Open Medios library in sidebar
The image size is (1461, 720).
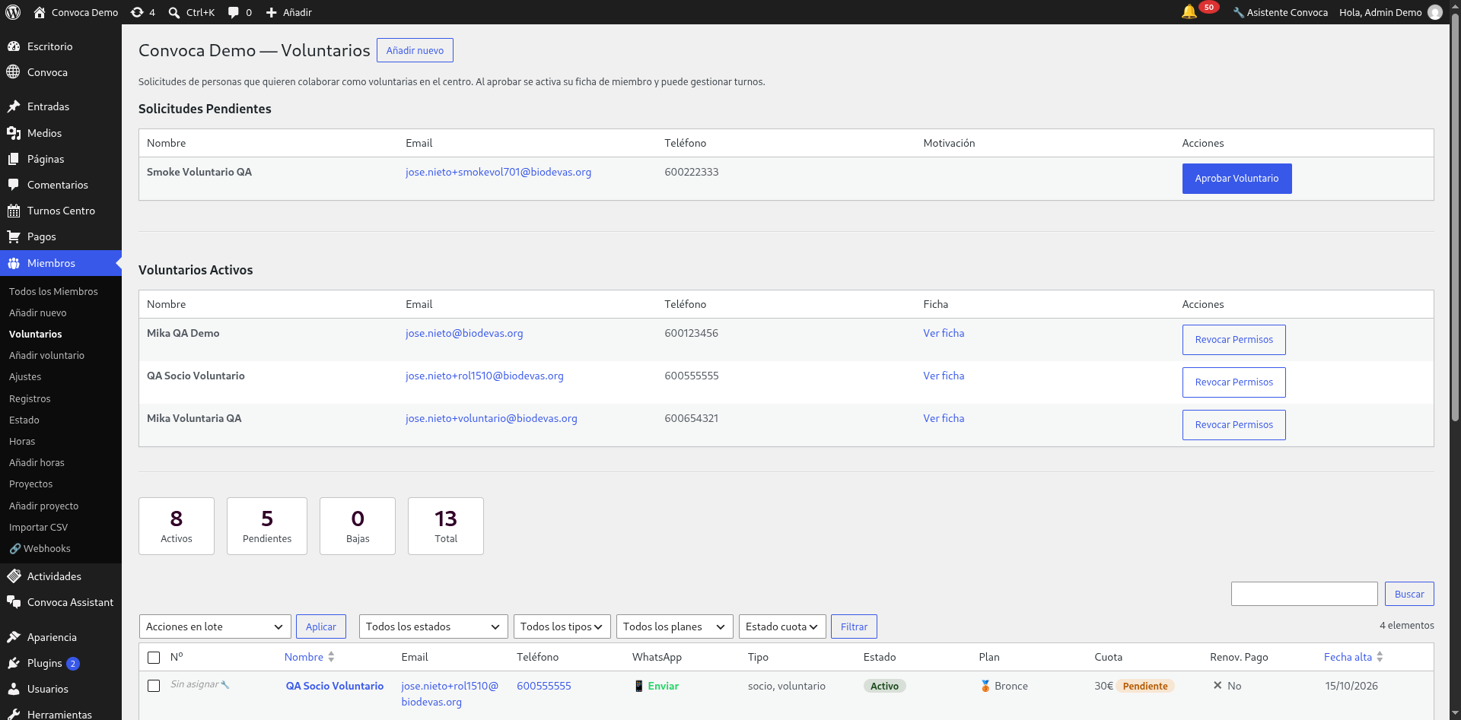(61, 133)
